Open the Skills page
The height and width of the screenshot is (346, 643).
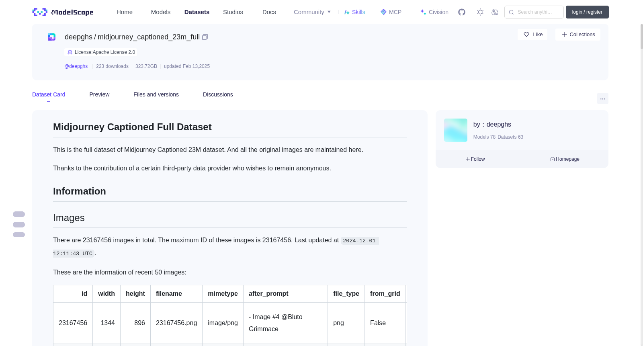point(354,12)
